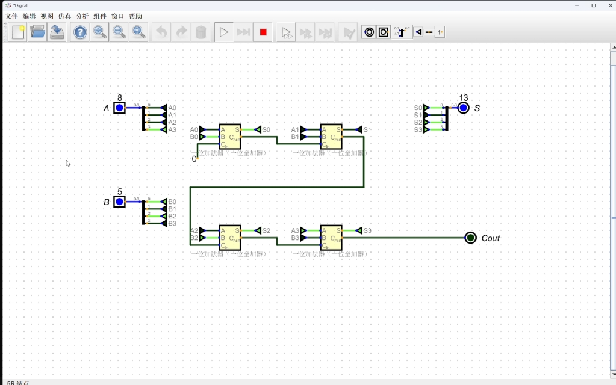Advance one gate step with step icon
The height and width of the screenshot is (385, 616).
pyautogui.click(x=306, y=32)
